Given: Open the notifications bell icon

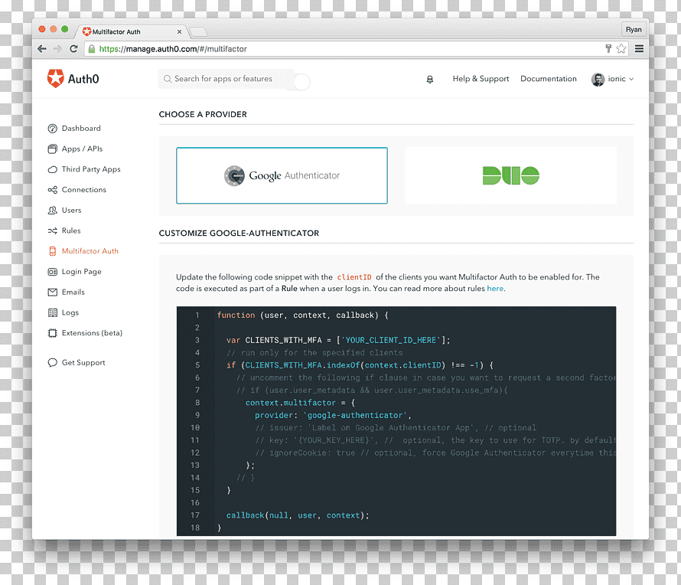Looking at the screenshot, I should point(429,79).
